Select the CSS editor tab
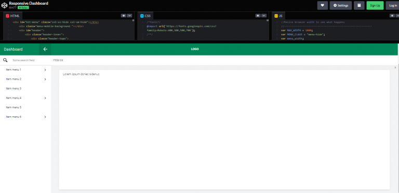The width and height of the screenshot is (399, 193). coord(145,16)
